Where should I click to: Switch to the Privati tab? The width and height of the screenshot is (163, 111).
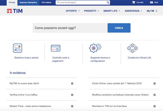point(12,3)
